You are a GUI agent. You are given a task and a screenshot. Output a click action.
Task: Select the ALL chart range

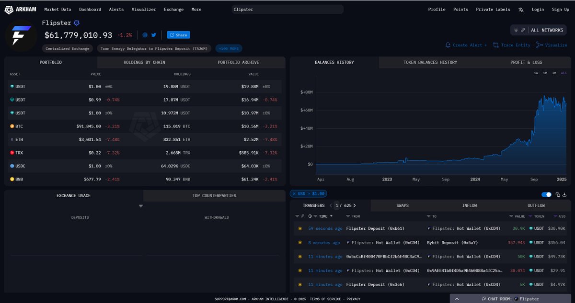click(x=563, y=73)
